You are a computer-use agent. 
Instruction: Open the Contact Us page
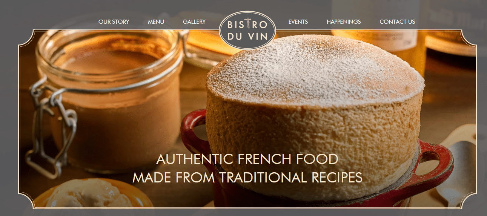pos(397,22)
